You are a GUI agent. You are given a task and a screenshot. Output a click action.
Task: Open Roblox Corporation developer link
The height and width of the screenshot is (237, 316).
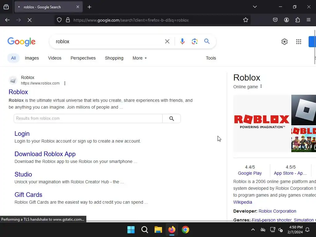[x=277, y=211]
